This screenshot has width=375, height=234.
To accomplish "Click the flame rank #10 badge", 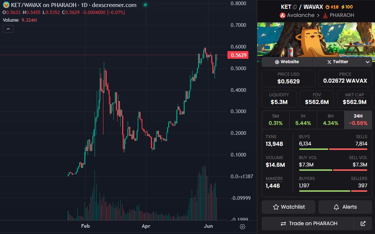I will tap(332, 7).
